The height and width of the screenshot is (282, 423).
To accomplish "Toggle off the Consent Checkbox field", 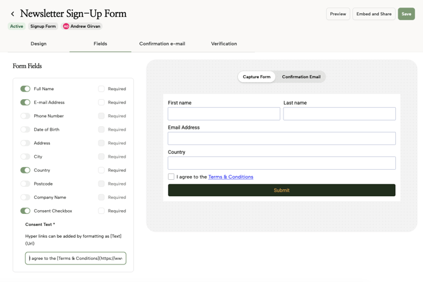I will 25,211.
